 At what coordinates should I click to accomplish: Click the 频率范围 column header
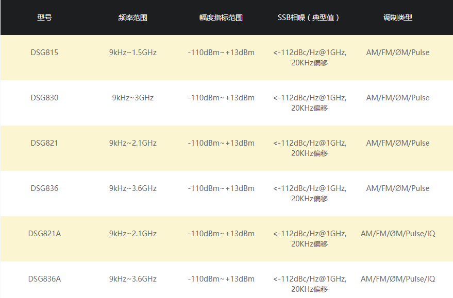[x=132, y=17]
